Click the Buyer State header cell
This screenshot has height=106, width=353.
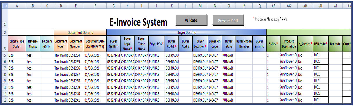tap(229, 44)
